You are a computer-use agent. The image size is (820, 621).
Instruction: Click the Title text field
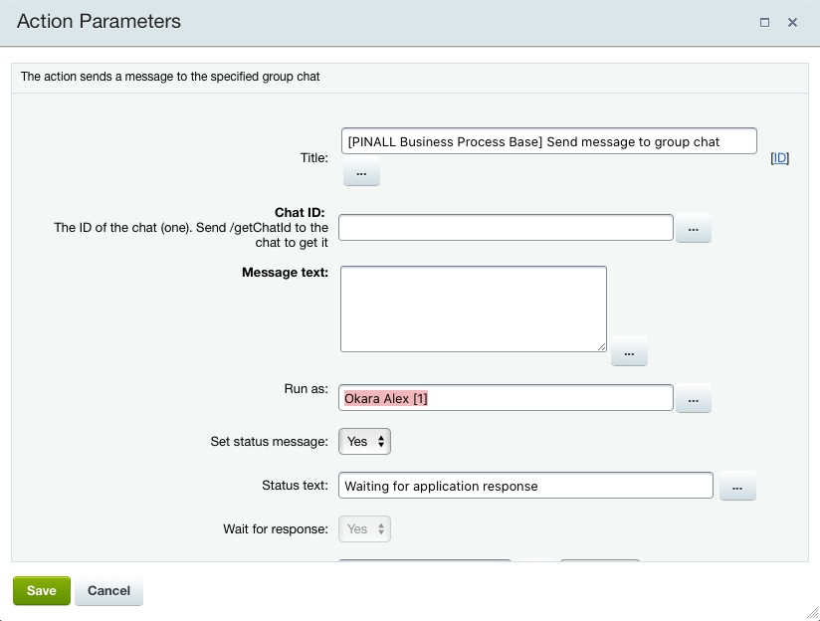[x=548, y=141]
